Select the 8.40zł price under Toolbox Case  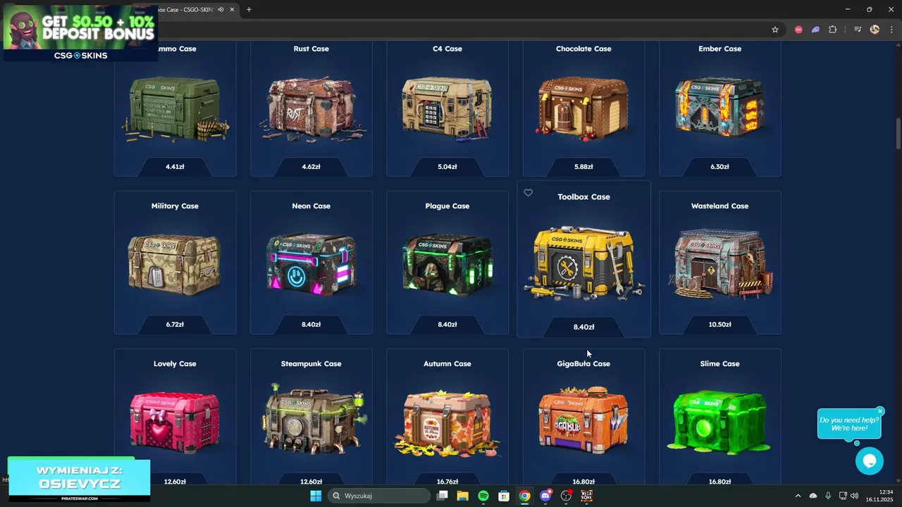coord(583,327)
